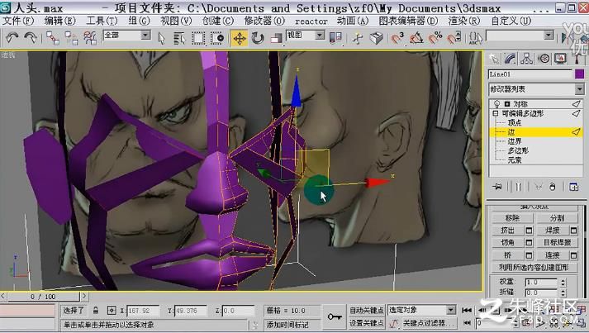This screenshot has width=589, height=333.
Task: Open reference coordinate dropdown 视图
Action: click(x=305, y=36)
